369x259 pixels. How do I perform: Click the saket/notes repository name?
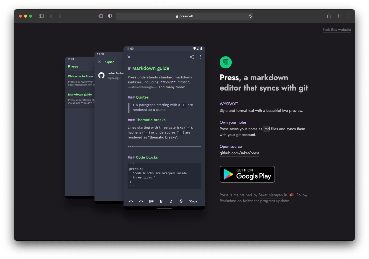tap(116, 73)
